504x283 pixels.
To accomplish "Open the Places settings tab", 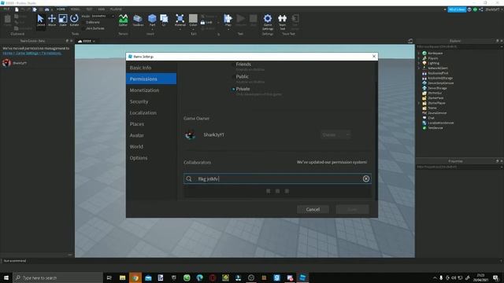I will coord(151,124).
